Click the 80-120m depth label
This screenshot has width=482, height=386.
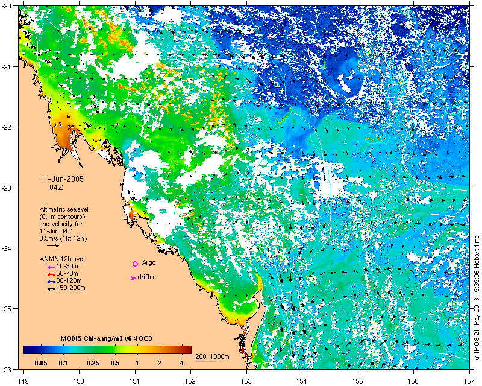point(69,280)
